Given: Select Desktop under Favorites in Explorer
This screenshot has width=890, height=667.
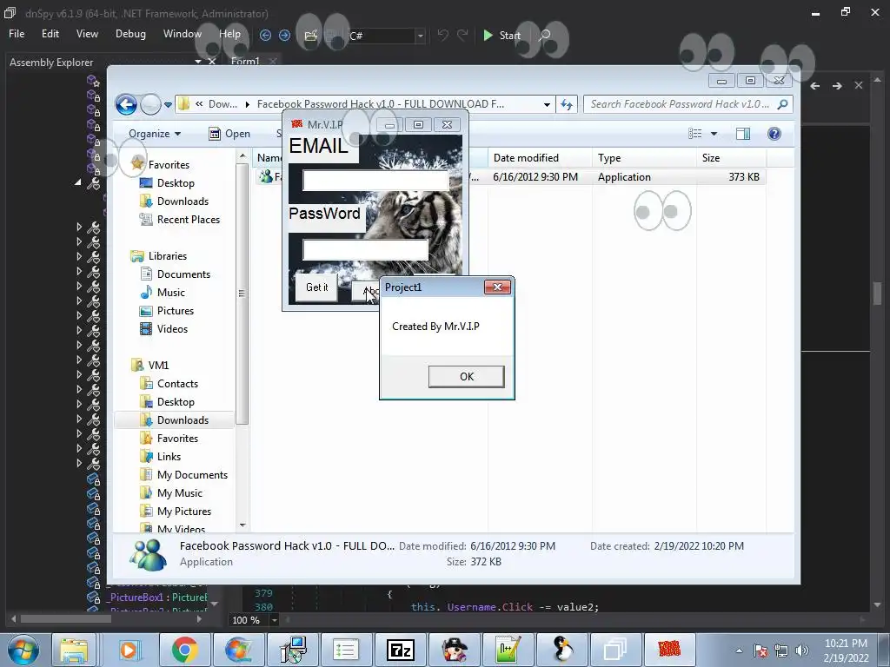Looking at the screenshot, I should [168, 183].
